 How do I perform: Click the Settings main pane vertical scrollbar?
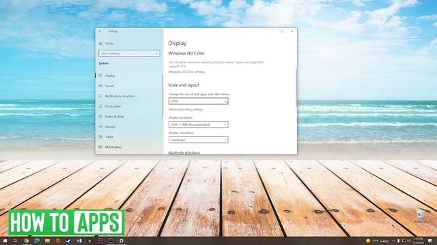click(296, 88)
